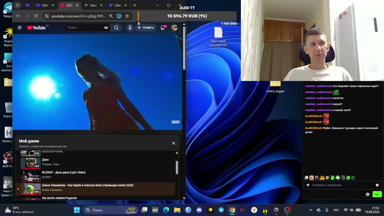Click the Создать button on YouTube
Image resolution: width=384 pixels, height=216 pixels.
[146, 28]
